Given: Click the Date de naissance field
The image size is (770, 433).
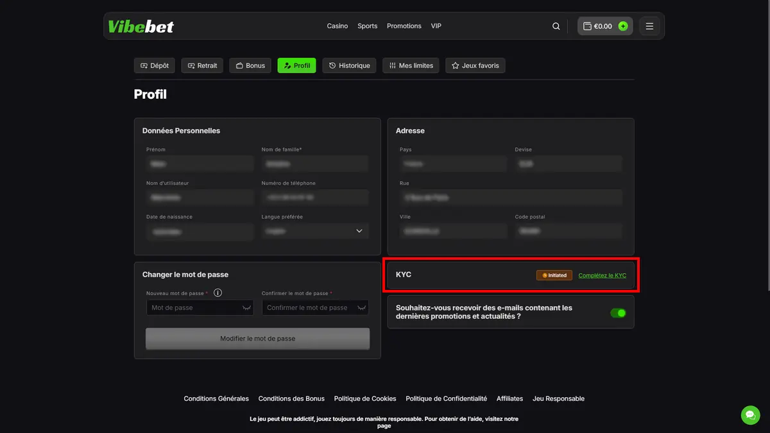Looking at the screenshot, I should [x=200, y=231].
